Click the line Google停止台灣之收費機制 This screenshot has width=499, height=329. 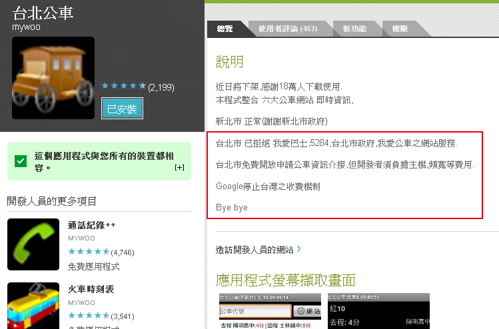click(x=268, y=186)
